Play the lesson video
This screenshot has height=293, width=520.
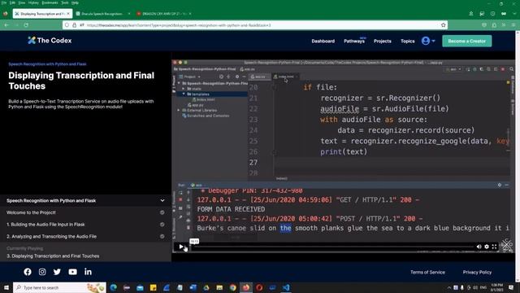(181, 247)
